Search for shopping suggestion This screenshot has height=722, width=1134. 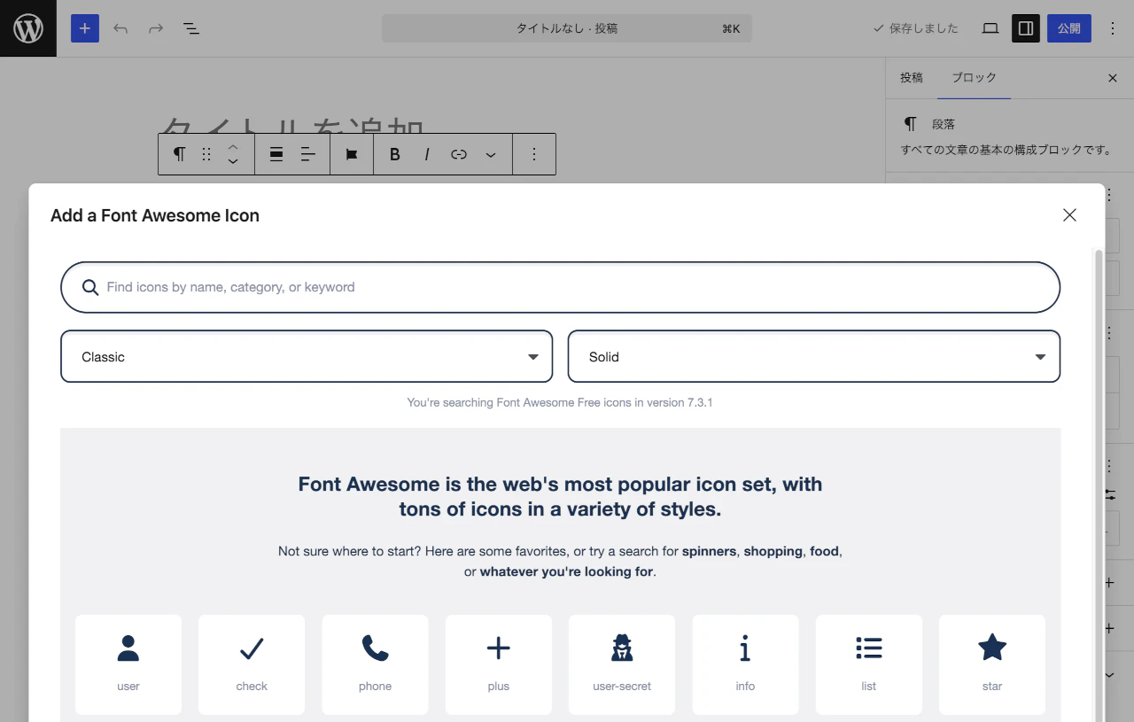tap(773, 551)
